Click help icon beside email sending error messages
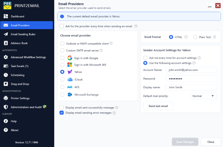Viewport: 223px width, 147px height. click(x=114, y=113)
